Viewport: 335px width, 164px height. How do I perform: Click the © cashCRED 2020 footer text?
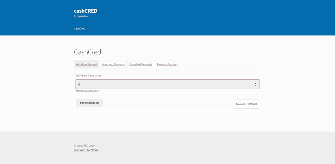(x=84, y=146)
